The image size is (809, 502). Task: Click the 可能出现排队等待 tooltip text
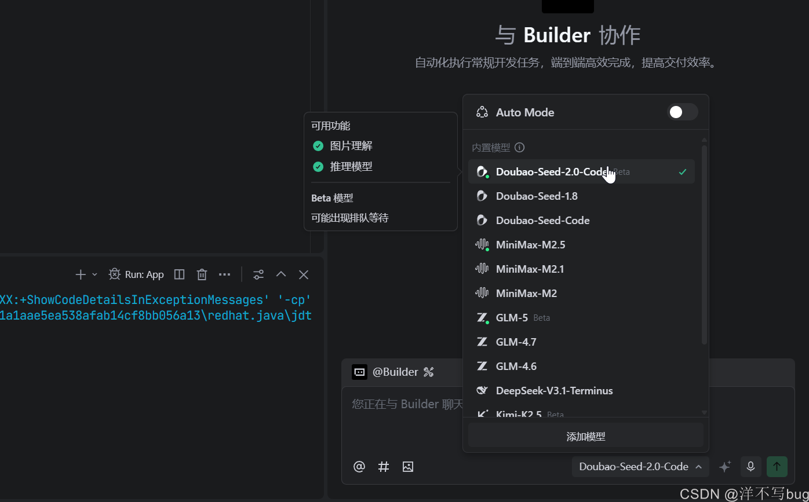350,218
